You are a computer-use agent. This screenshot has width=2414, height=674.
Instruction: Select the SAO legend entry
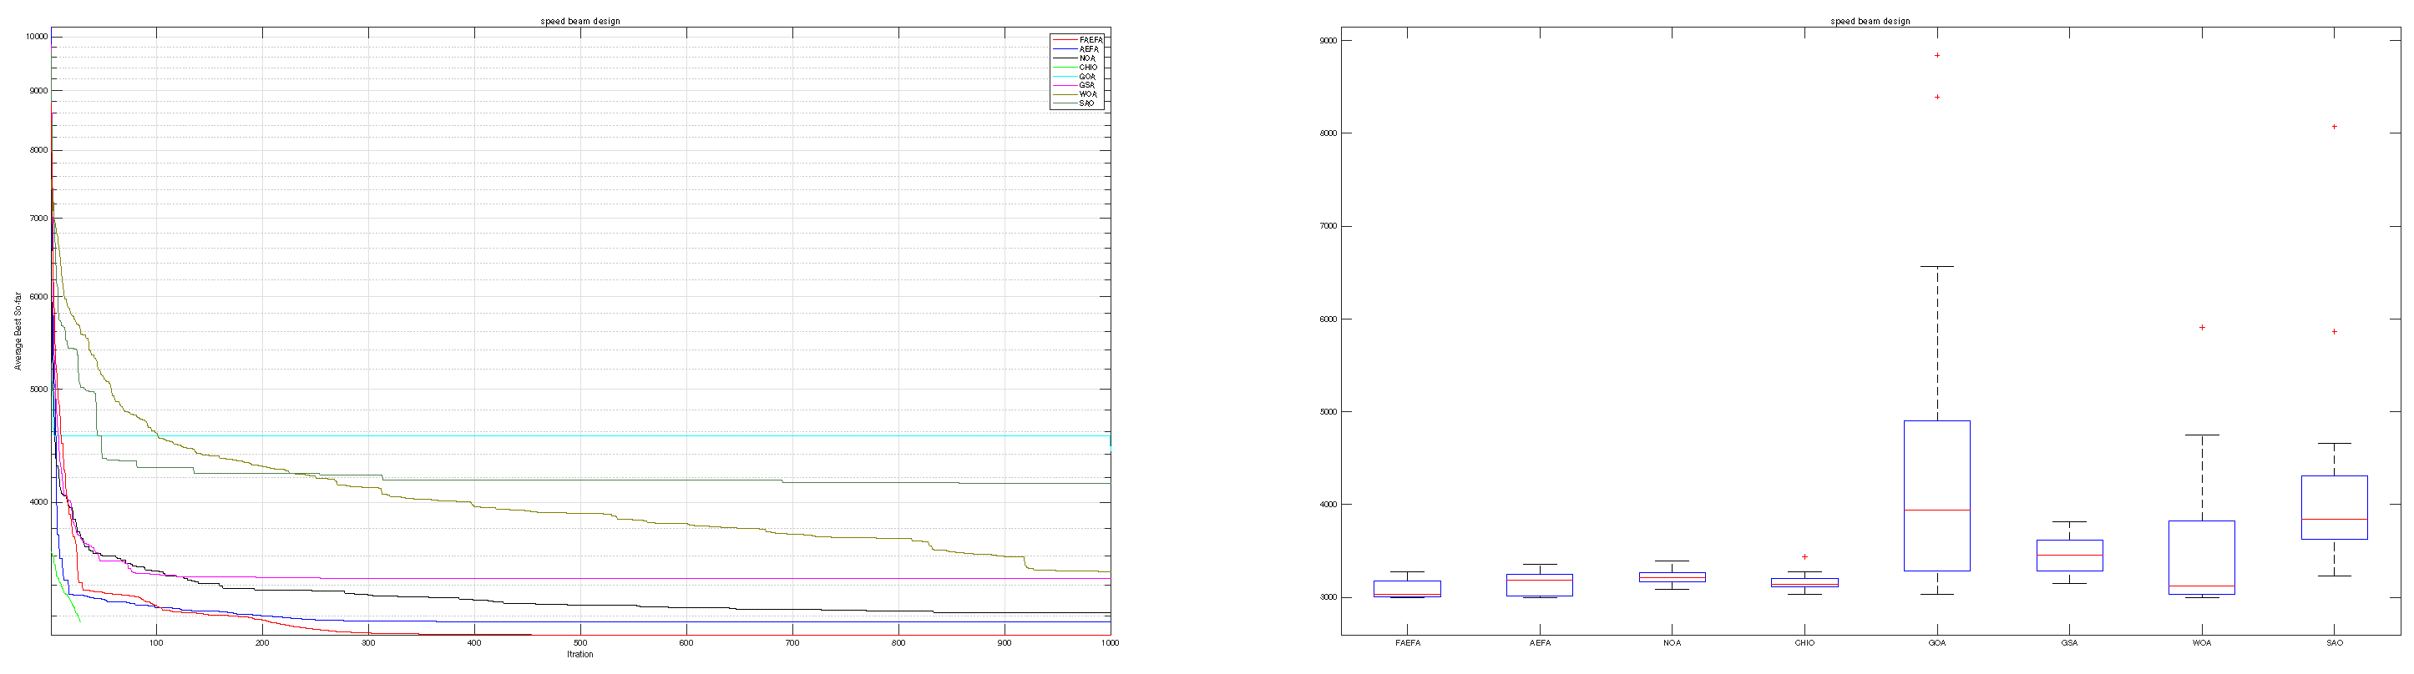(x=1086, y=104)
